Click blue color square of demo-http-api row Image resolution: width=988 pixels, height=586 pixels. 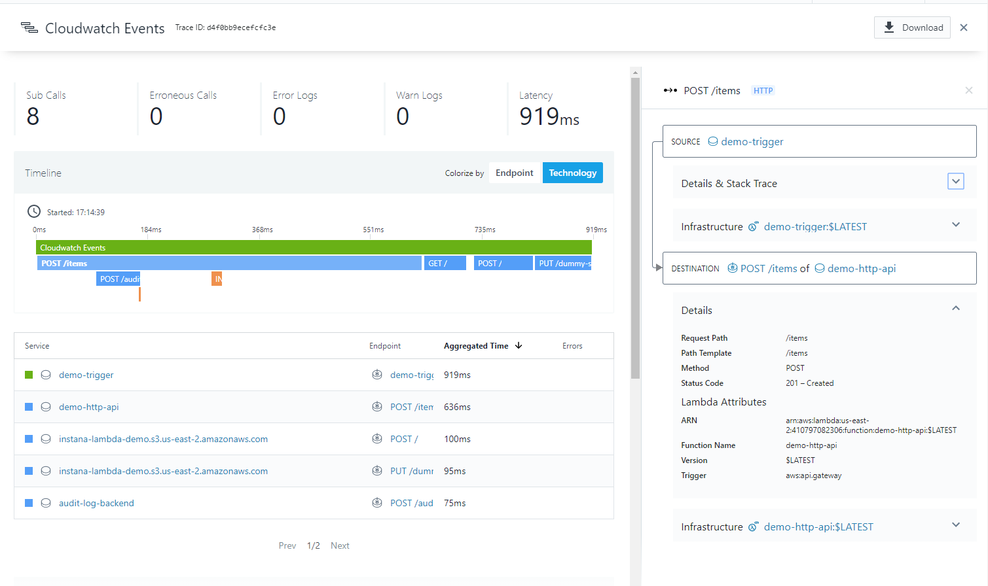pyautogui.click(x=29, y=407)
